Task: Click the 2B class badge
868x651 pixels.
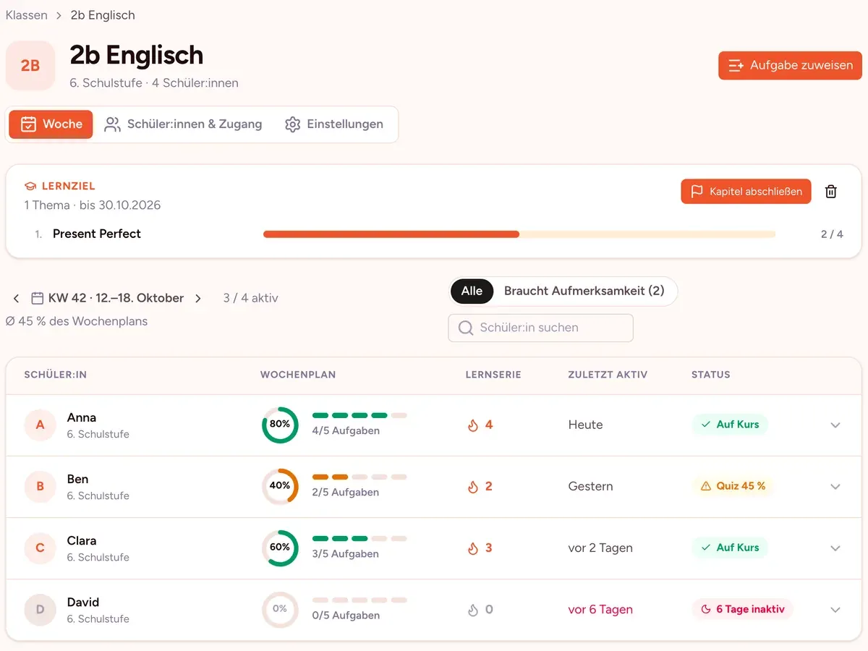Action: point(30,66)
